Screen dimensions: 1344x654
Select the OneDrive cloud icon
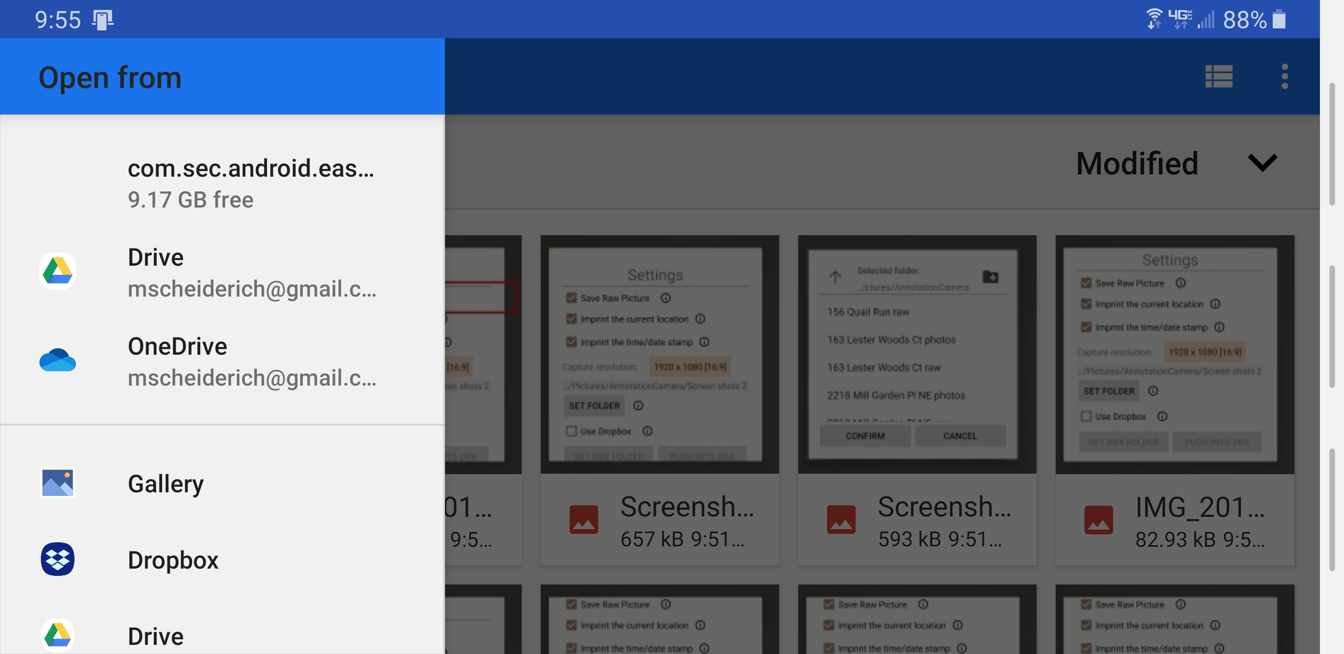(x=57, y=361)
